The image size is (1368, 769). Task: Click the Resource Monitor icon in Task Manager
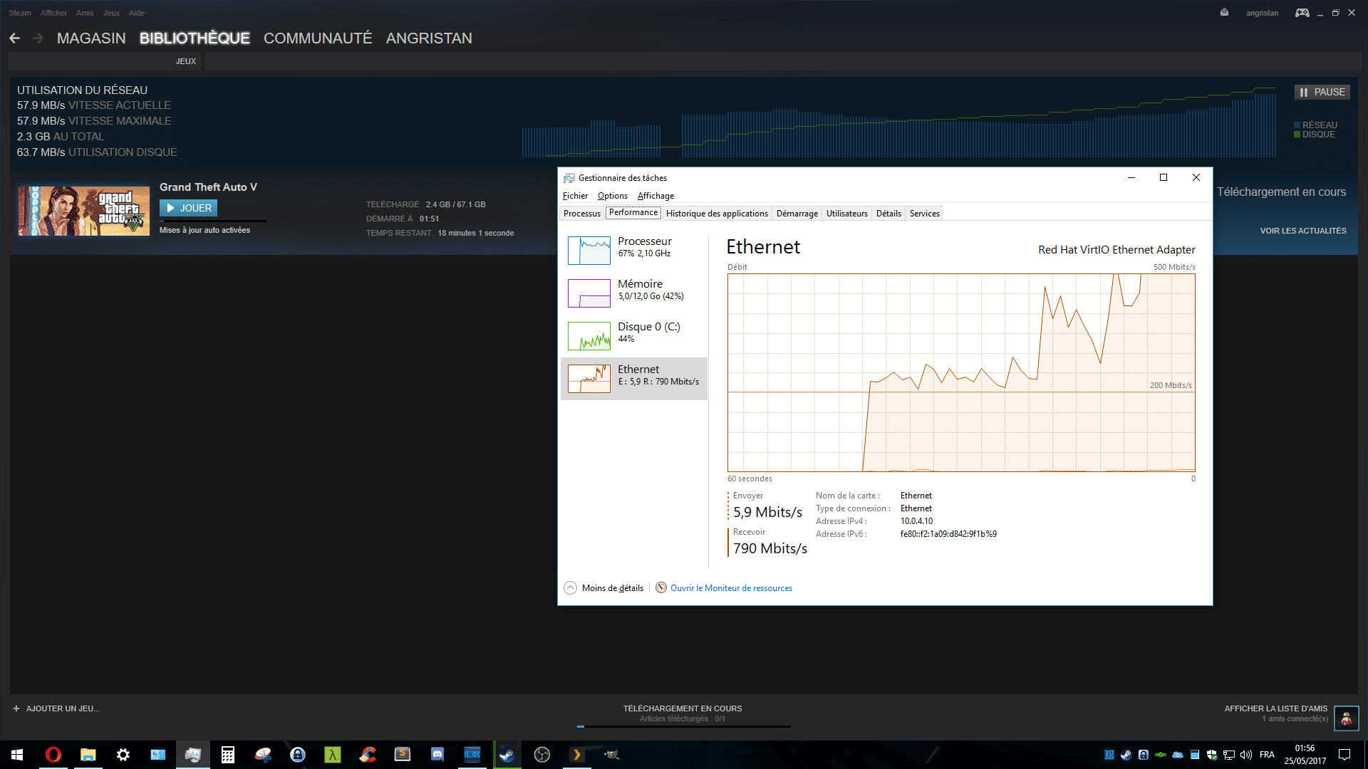(x=661, y=588)
